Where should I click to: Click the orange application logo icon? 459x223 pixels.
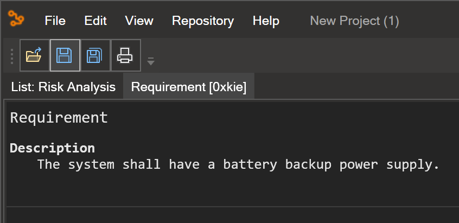16,18
